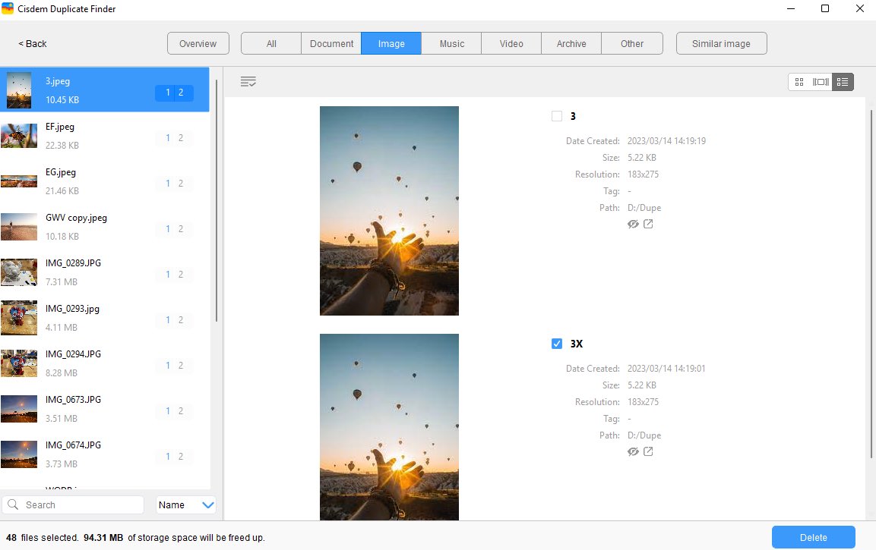Click the preview image of file 3
Viewport: 876px width, 550px height.
390,211
